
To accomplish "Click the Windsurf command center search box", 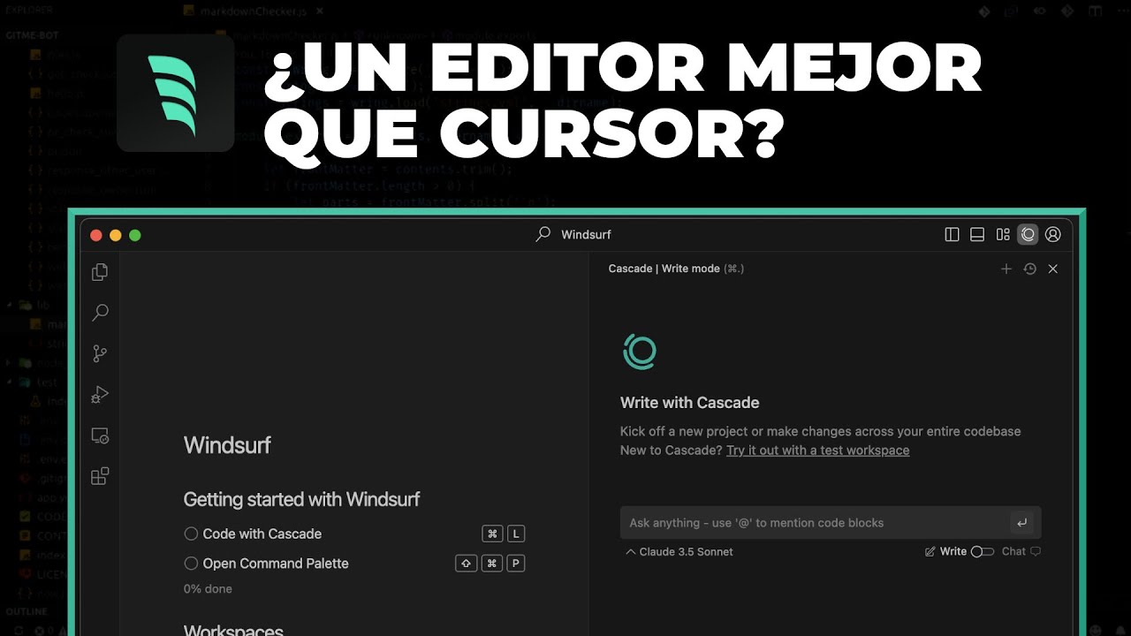I will (x=574, y=234).
